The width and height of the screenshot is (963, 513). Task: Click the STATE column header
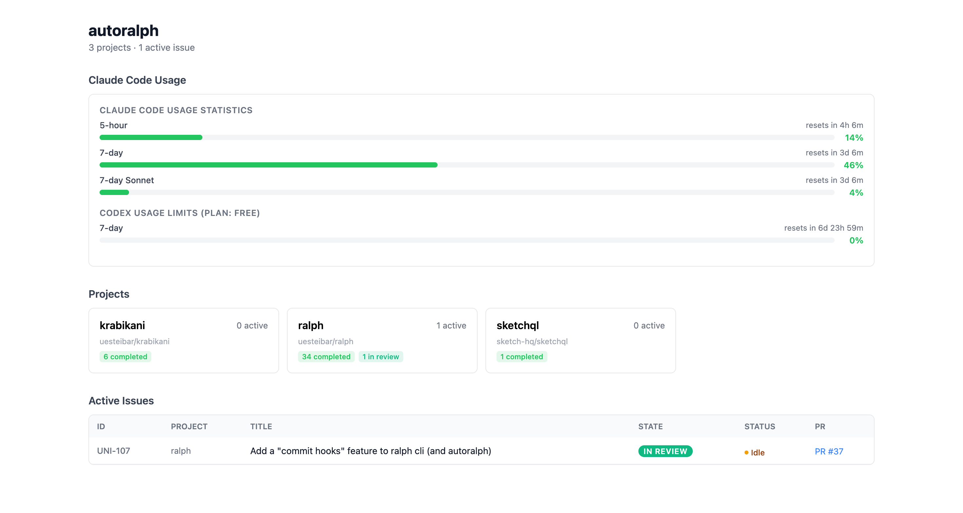[650, 426]
